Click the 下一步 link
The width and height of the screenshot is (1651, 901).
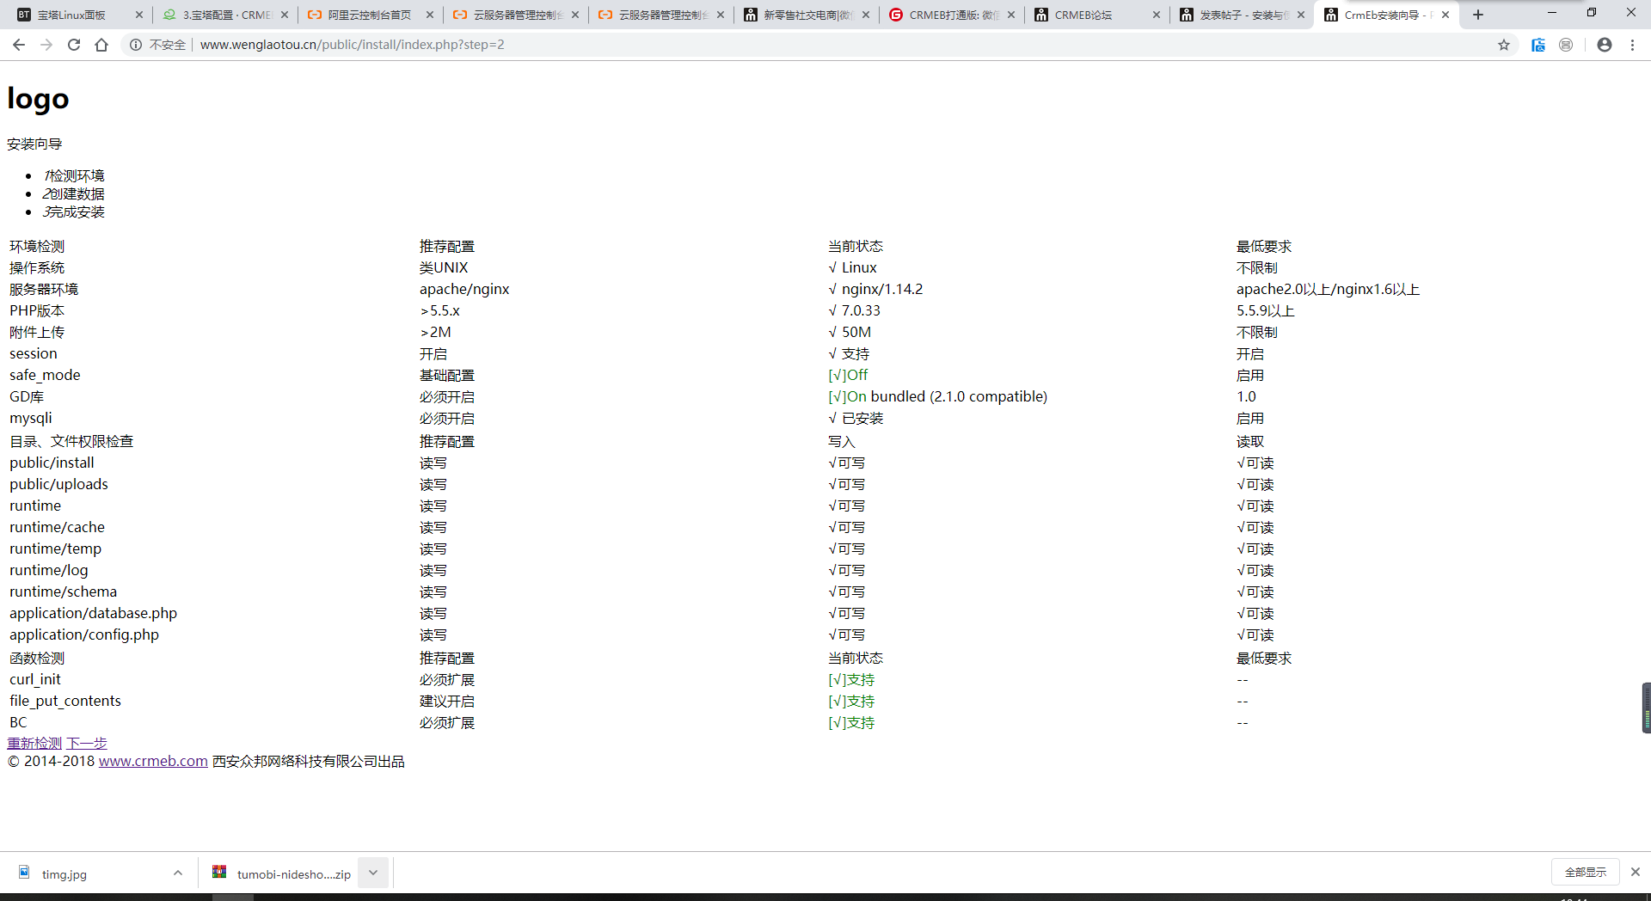pos(87,743)
